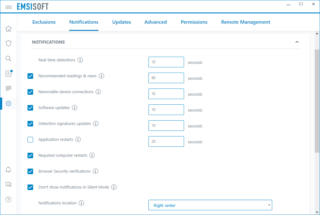
Task: Click the Software updates seconds field
Action: click(x=166, y=110)
